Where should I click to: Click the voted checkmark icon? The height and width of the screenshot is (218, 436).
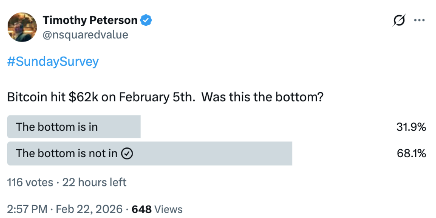click(x=127, y=153)
